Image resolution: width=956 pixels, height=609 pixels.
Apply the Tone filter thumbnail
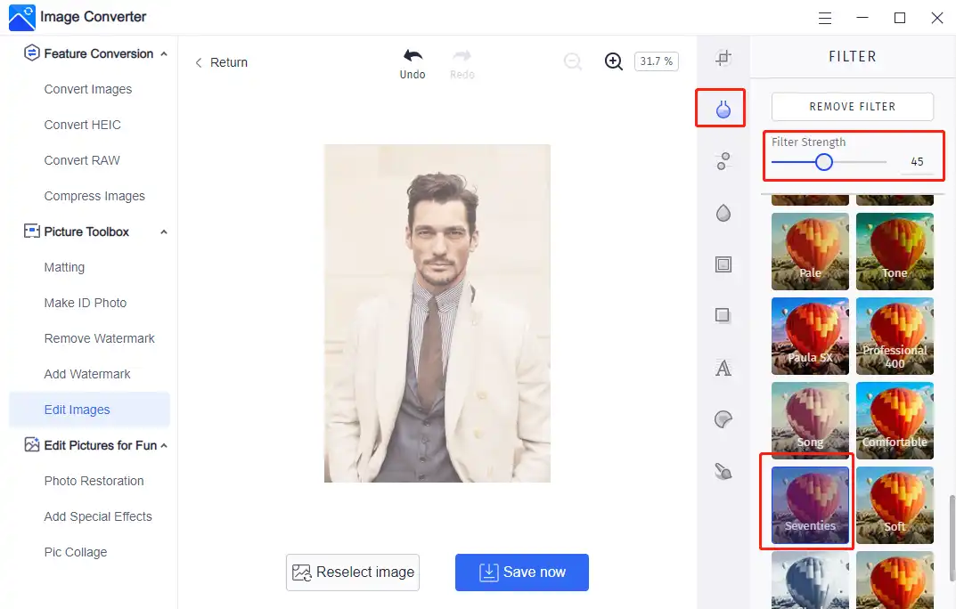click(895, 251)
